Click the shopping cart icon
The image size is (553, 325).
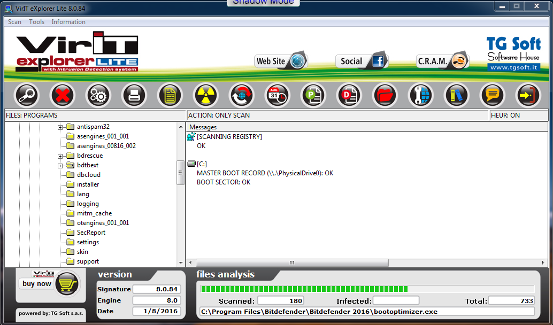(67, 284)
